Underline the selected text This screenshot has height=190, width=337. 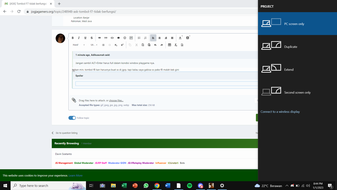(85, 38)
